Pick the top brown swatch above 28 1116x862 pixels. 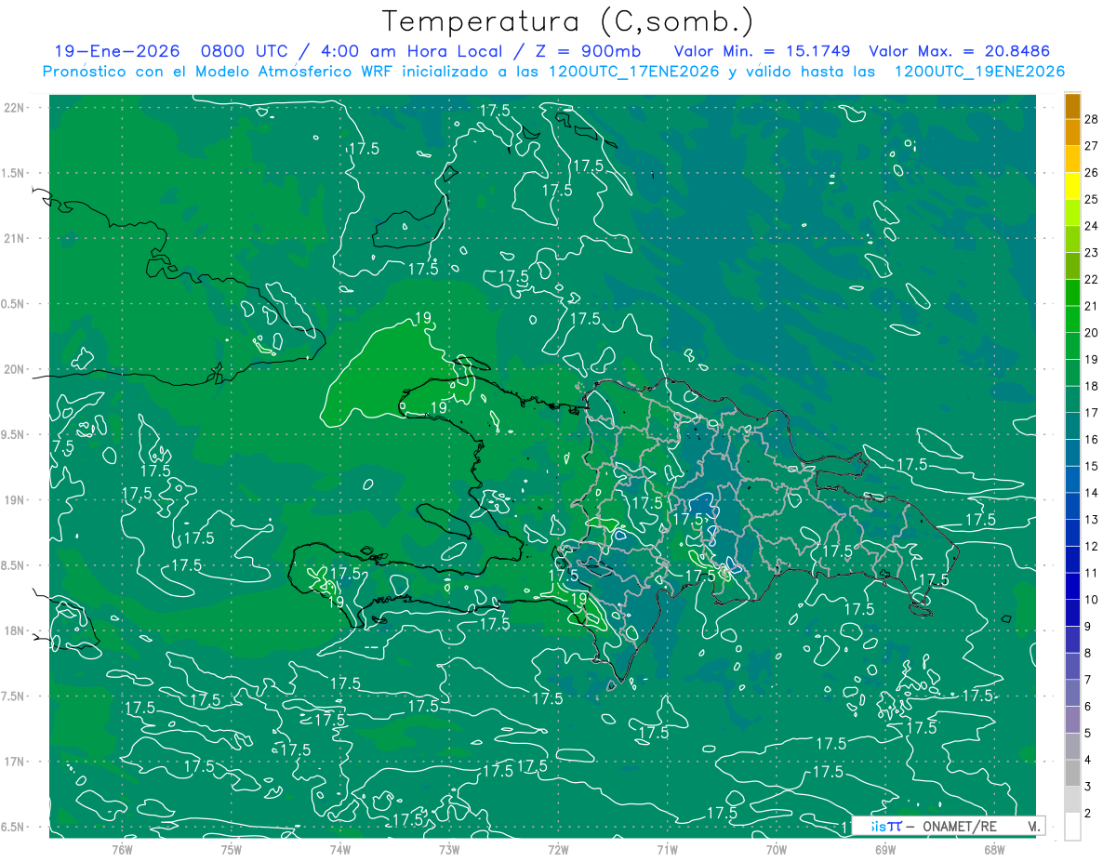click(x=1072, y=106)
